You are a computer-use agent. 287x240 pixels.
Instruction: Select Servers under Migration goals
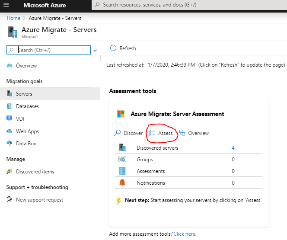pos(50,94)
